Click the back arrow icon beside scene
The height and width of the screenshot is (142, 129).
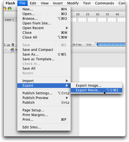pyautogui.click(x=6, y=50)
